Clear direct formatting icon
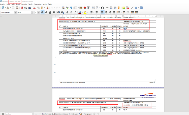 point(75,12)
